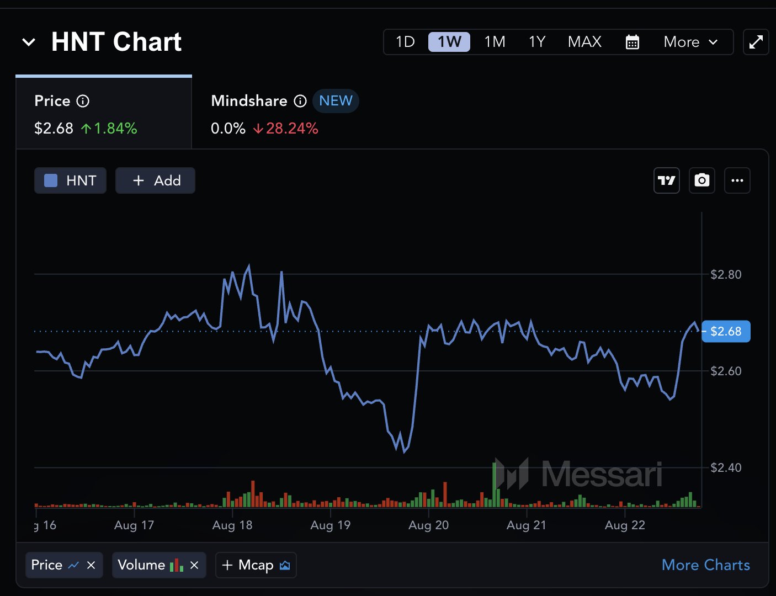Screen dimensions: 776x596
Task: Click the Aug 18 date label
Action: click(232, 525)
